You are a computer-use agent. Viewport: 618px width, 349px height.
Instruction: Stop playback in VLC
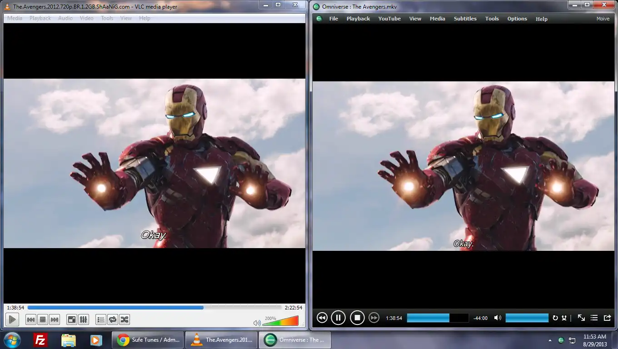point(43,319)
